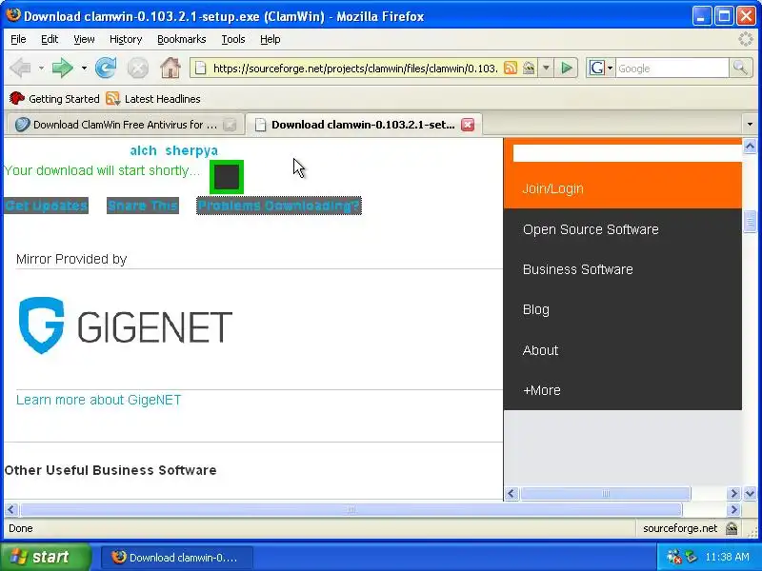The height and width of the screenshot is (571, 762).
Task: Open the Learn more about GigeNET link
Action: tap(99, 400)
